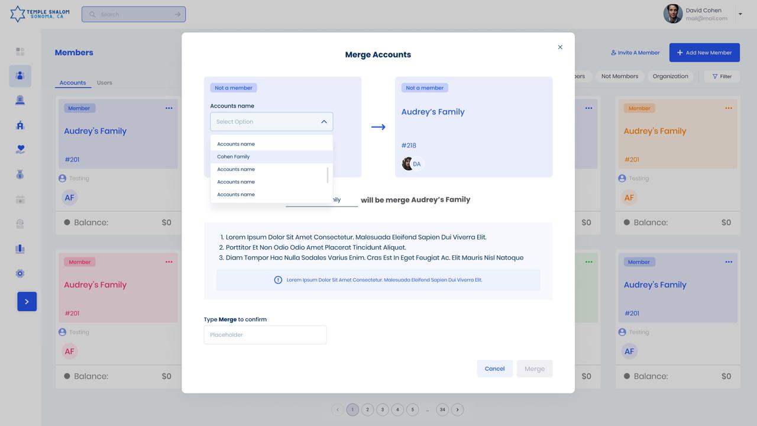Screen dimensions: 757x426
Task: Go to page 3
Action: click(x=383, y=409)
